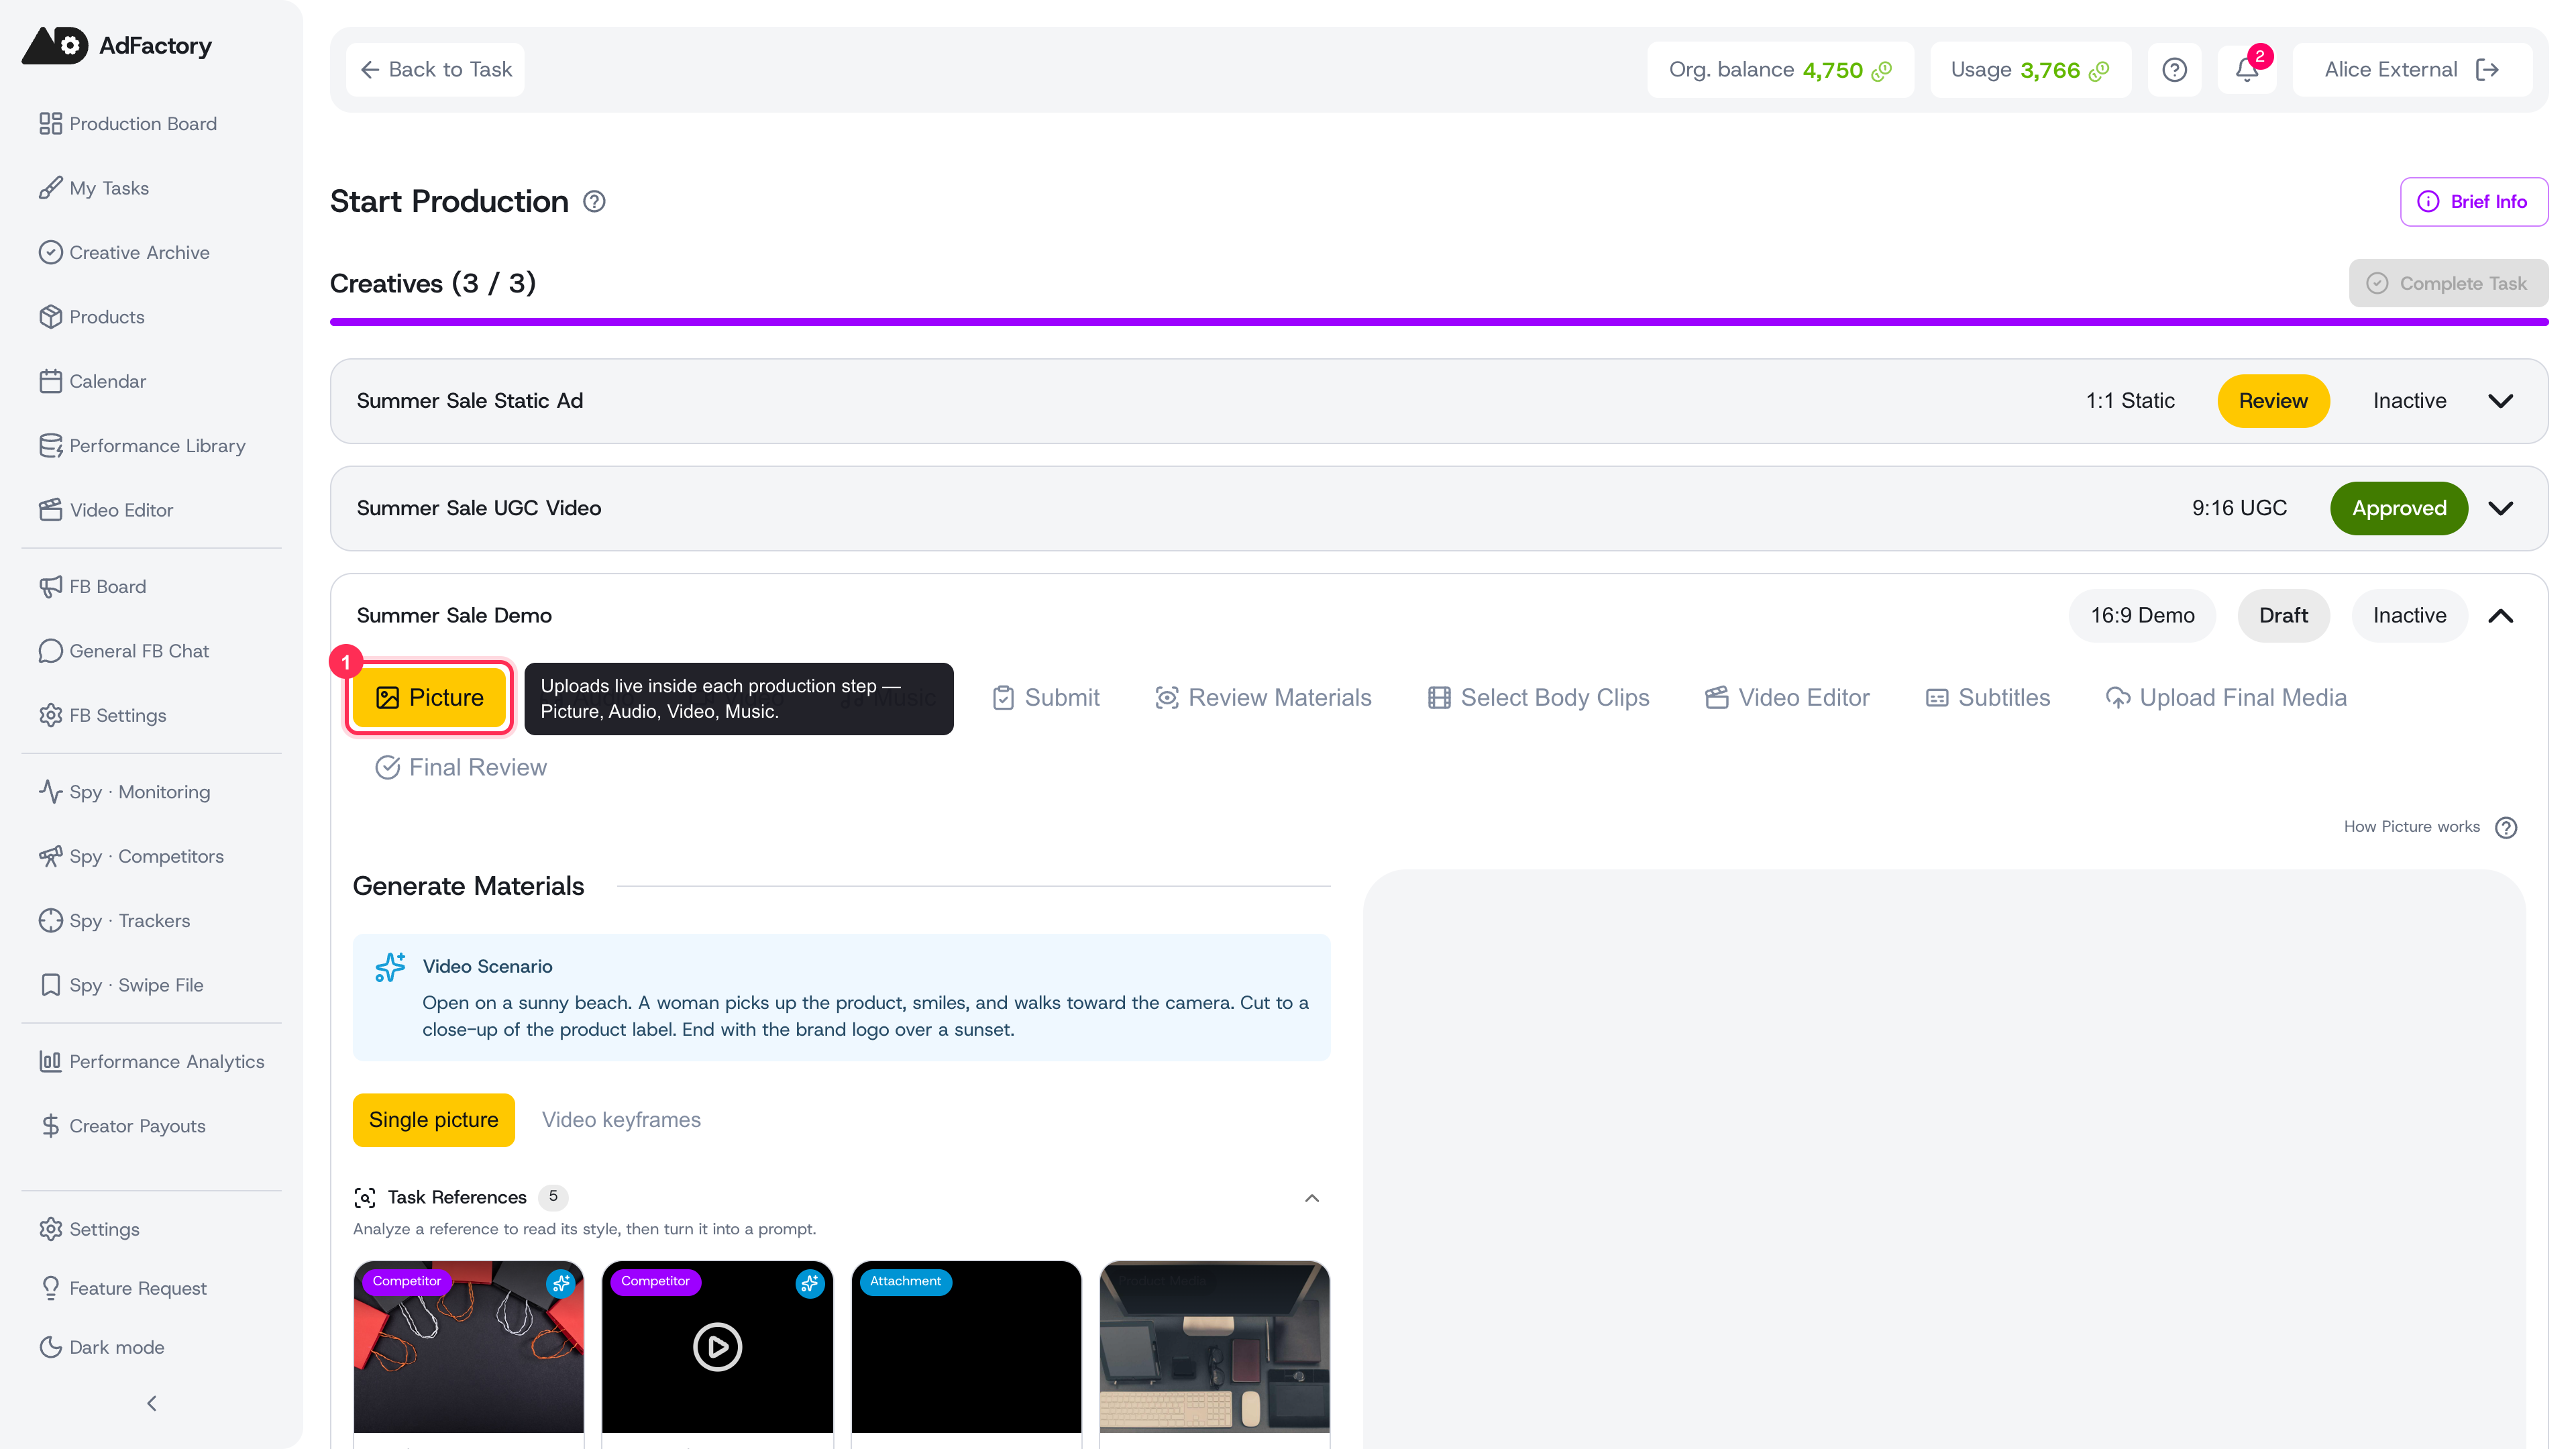Open General FB Chat
Viewport: 2576px width, 1449px height.
click(x=124, y=651)
